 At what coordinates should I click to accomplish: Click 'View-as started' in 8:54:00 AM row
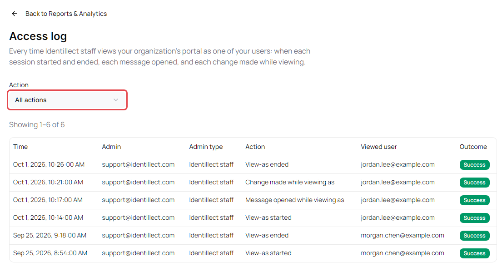pos(268,253)
